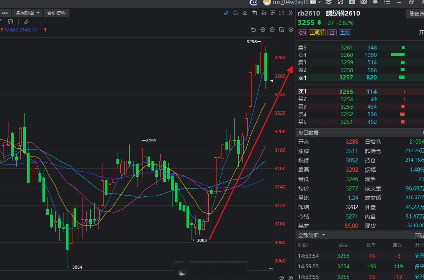Click the 上期所 exchange tag

coord(317,33)
